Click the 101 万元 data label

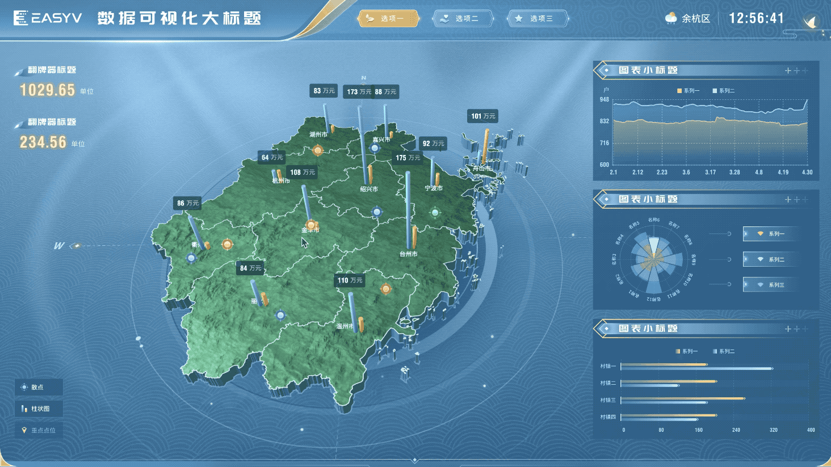483,116
